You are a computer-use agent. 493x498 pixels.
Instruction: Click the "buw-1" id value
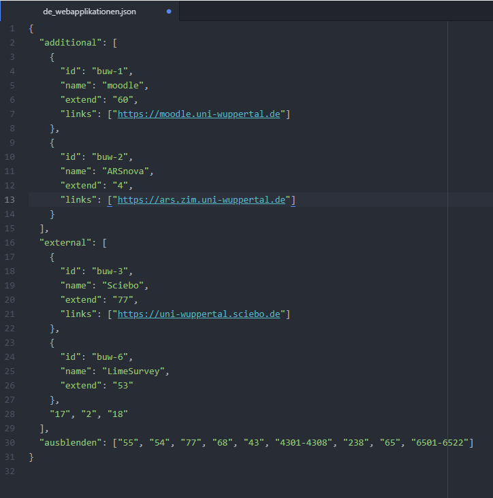[x=110, y=71]
